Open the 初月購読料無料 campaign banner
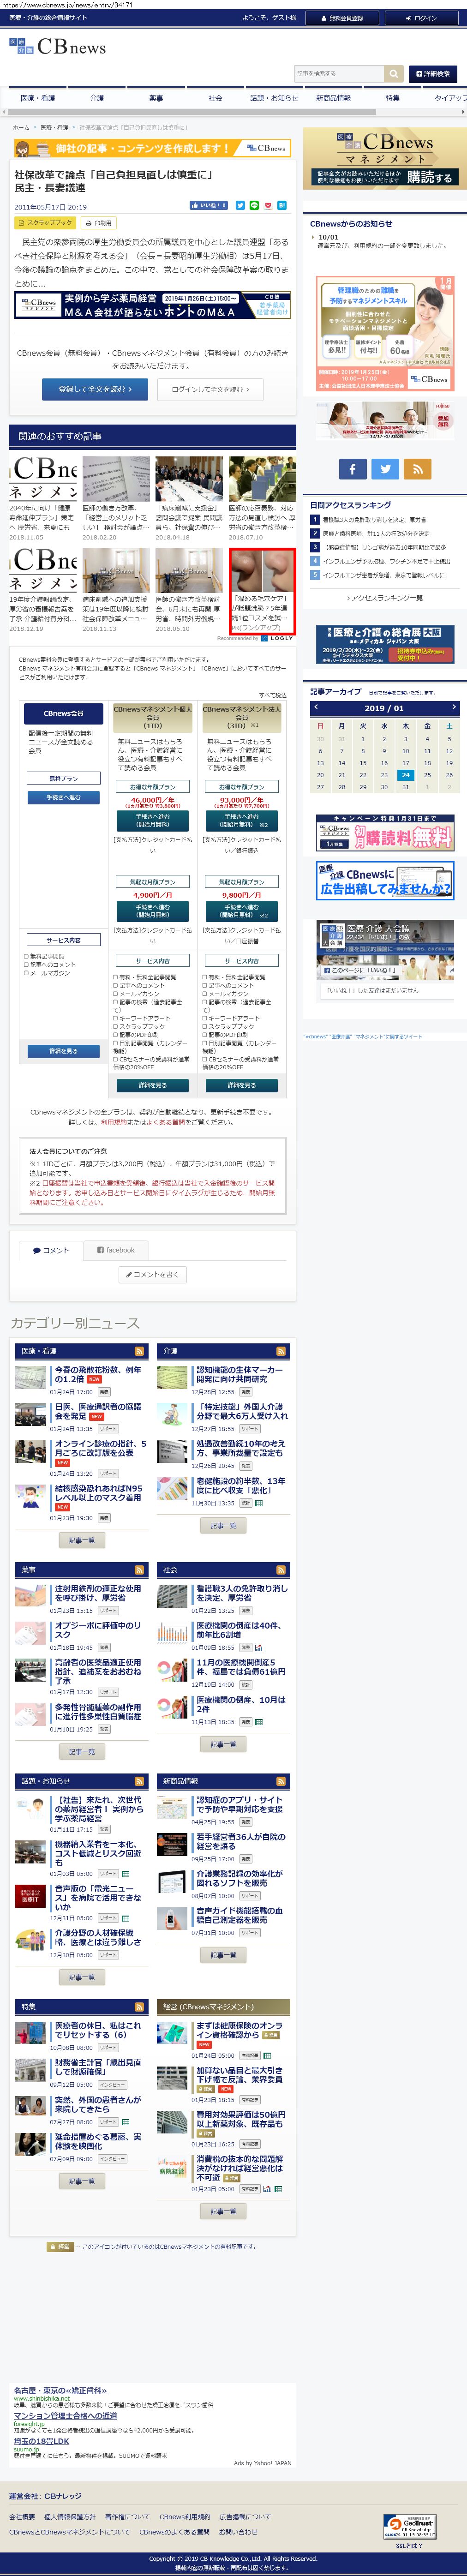This screenshot has height=2576, width=467. [x=384, y=834]
